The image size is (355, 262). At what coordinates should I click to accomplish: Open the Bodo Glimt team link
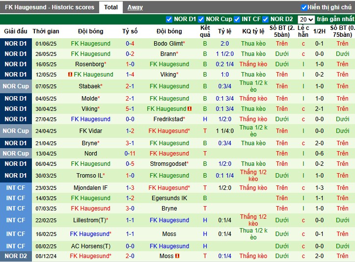[x=169, y=44]
